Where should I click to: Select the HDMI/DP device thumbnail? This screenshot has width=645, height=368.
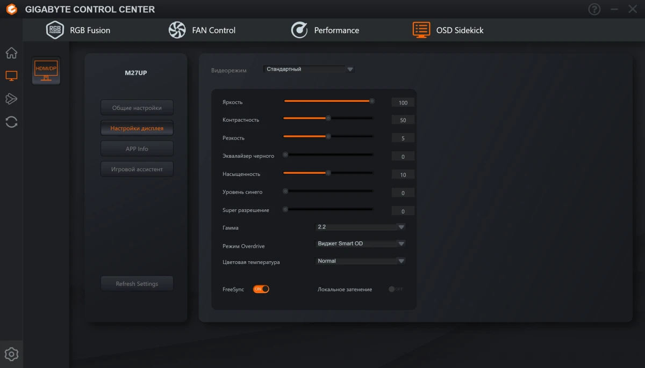(46, 70)
